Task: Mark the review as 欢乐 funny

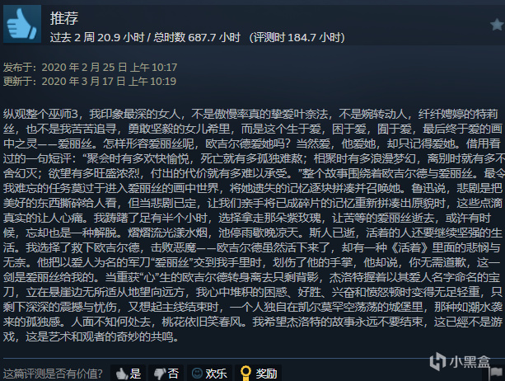Action: pos(209,374)
